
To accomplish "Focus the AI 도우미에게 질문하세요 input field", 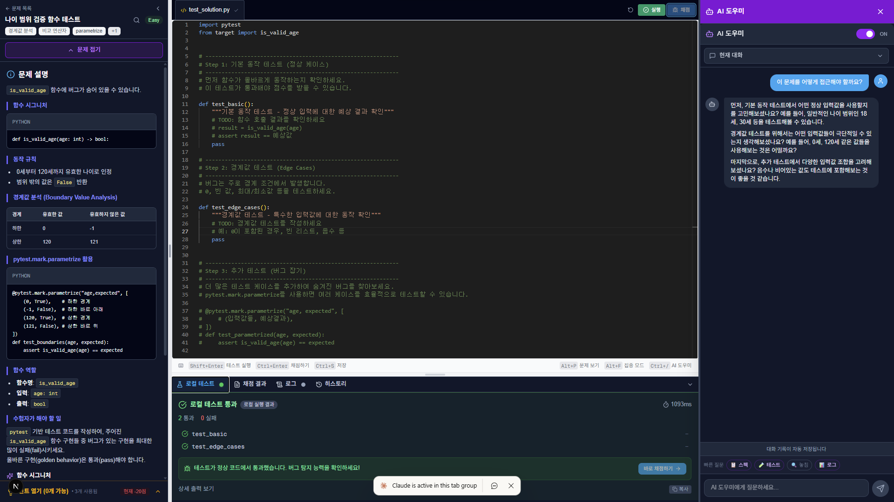I will pyautogui.click(x=786, y=488).
